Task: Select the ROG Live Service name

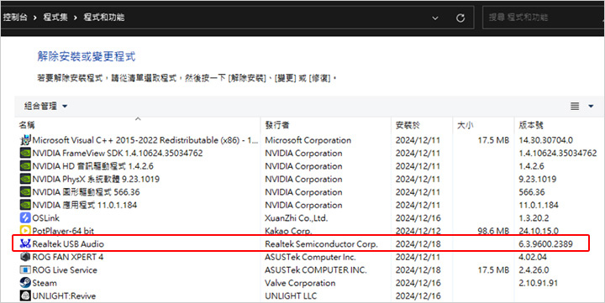Action: coord(65,270)
